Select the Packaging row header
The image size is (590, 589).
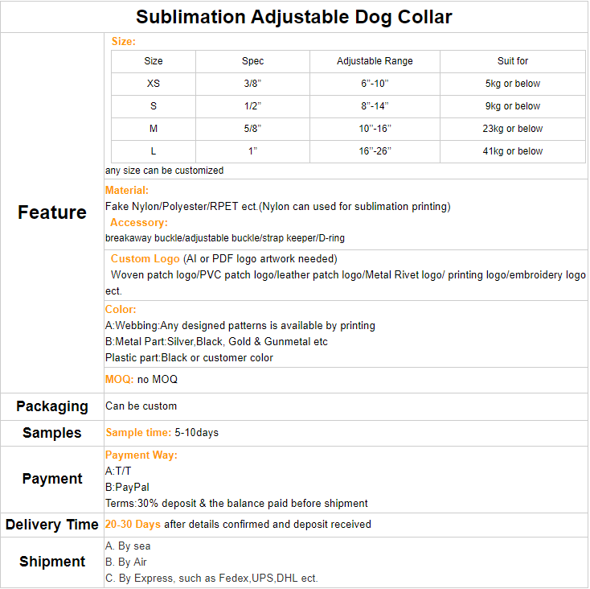coord(52,406)
